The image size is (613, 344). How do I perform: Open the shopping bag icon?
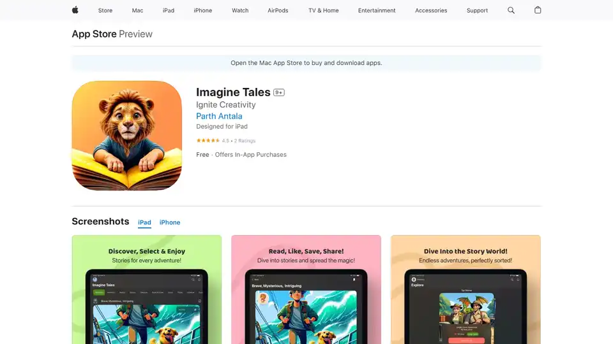coord(538,10)
